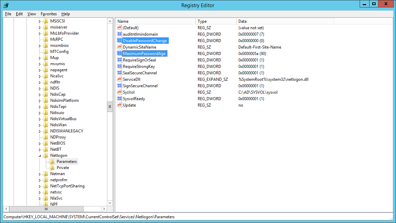Click the NetBT folder icon
Screen dimensions: 396x223
coord(46,149)
